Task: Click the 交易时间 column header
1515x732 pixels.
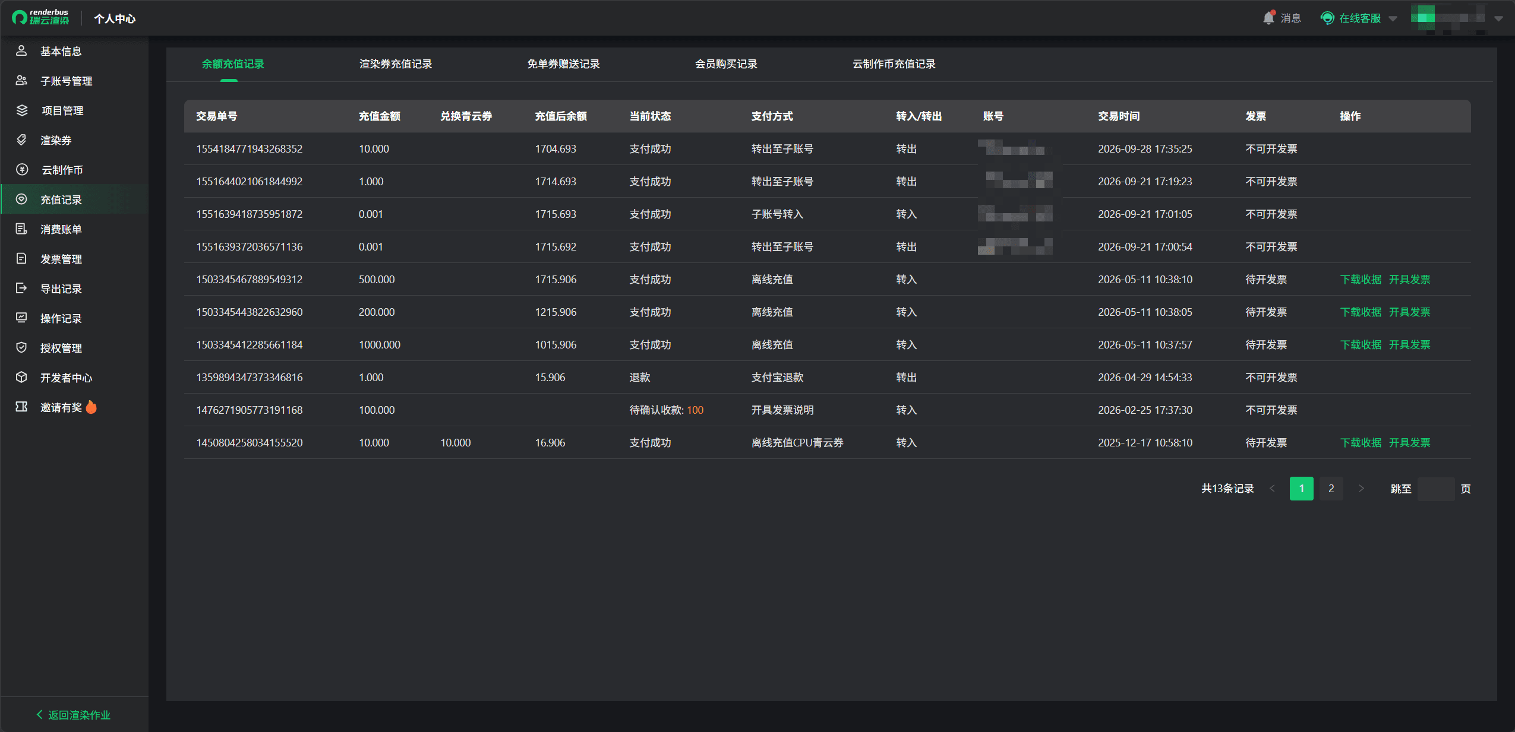Action: click(1119, 116)
